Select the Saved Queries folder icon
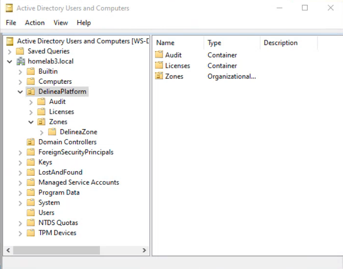The height and width of the screenshot is (269, 343). 20,51
